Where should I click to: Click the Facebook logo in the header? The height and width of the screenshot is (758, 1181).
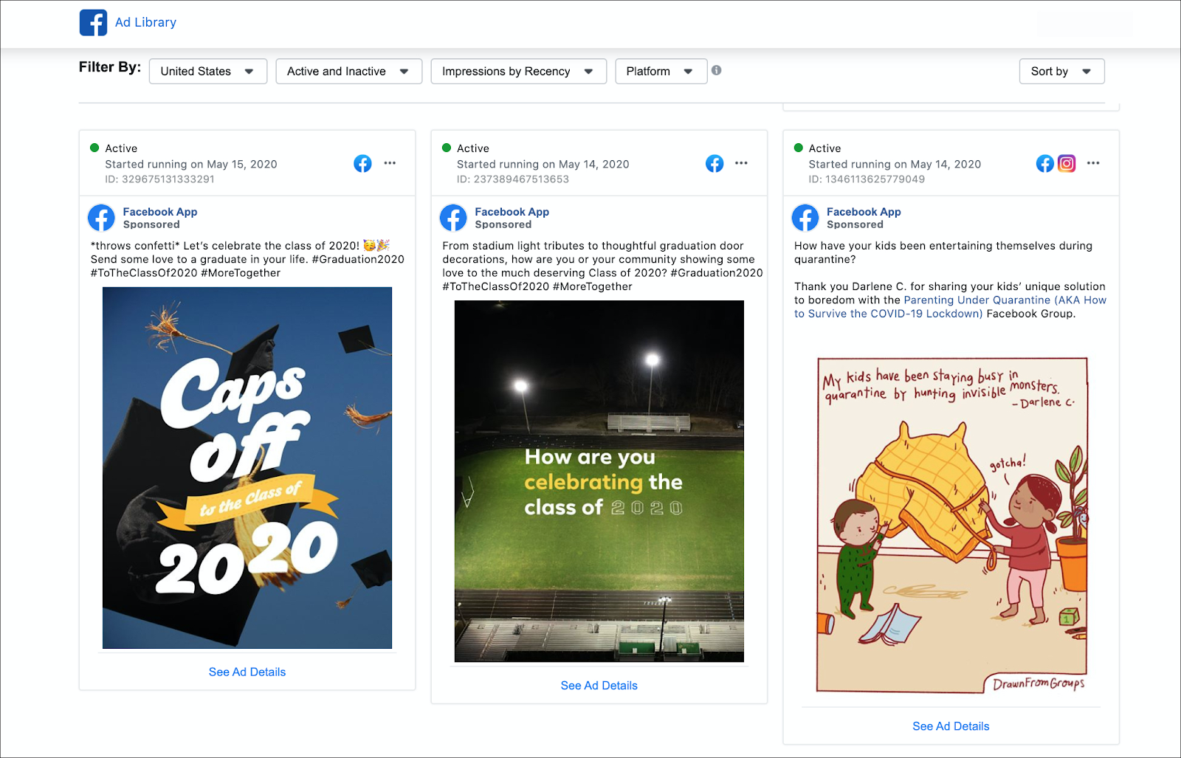coord(93,23)
